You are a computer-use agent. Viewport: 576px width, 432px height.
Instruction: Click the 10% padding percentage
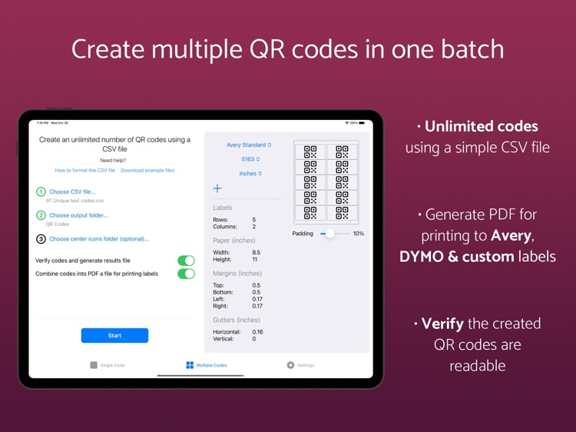tap(359, 234)
